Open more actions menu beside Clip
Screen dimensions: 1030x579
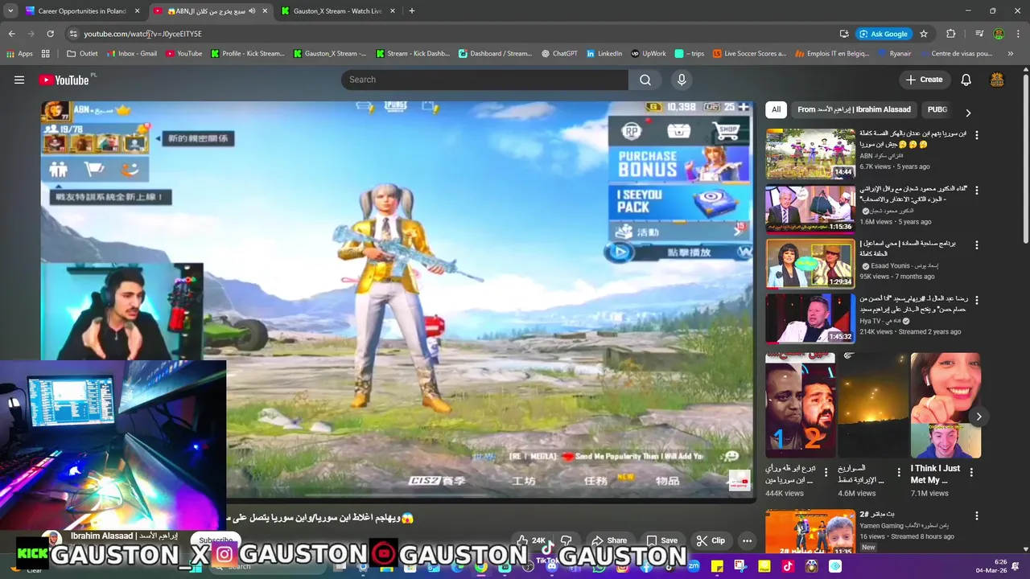click(747, 540)
